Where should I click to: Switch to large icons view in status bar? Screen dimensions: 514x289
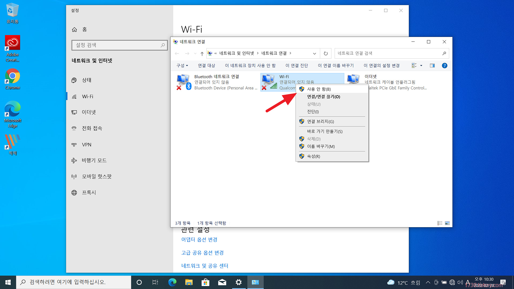click(447, 223)
